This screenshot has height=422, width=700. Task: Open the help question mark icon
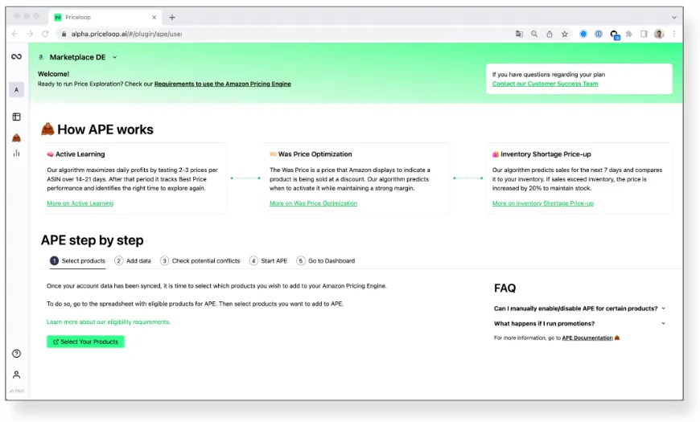pyautogui.click(x=17, y=354)
